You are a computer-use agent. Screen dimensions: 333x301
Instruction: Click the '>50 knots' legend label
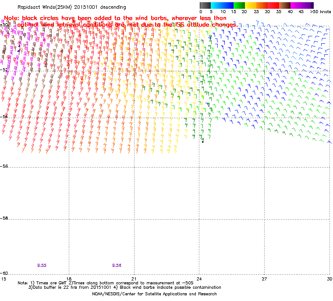320,12
